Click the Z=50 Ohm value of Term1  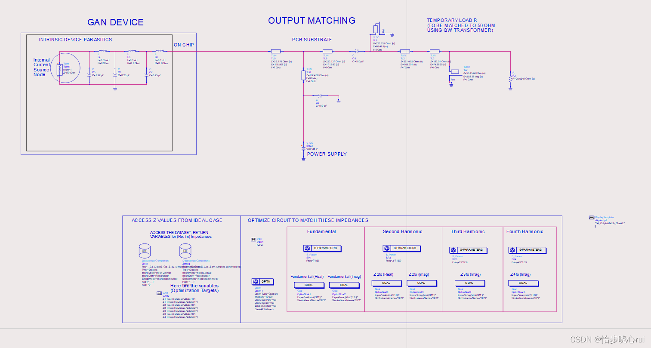[69, 73]
